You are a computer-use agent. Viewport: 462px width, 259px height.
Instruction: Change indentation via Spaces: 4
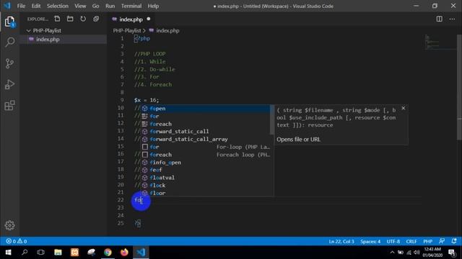click(370, 242)
